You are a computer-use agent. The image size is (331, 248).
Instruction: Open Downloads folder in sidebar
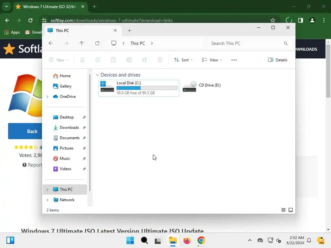(66, 128)
